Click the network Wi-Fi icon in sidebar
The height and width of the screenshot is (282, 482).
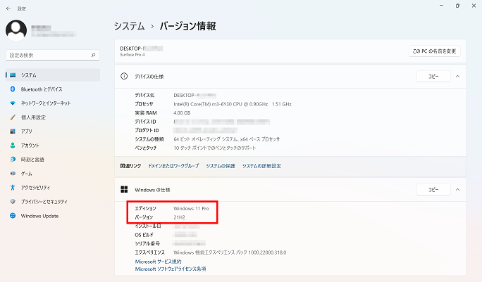(x=13, y=103)
